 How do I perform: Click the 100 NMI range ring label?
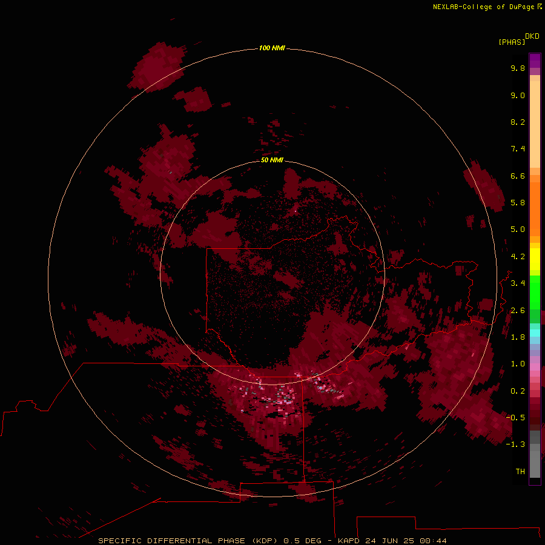272,48
